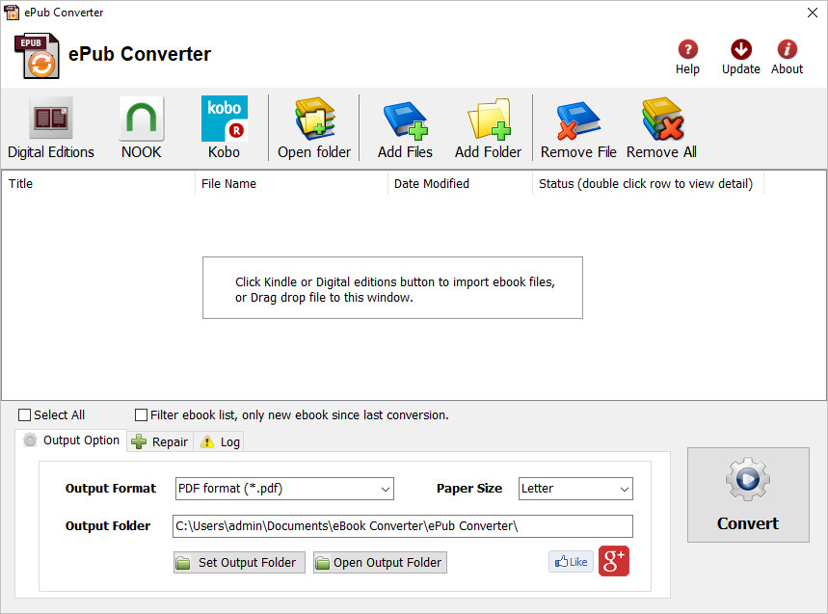Switch to the Output Option tab
The height and width of the screenshot is (614, 828).
pos(71,440)
